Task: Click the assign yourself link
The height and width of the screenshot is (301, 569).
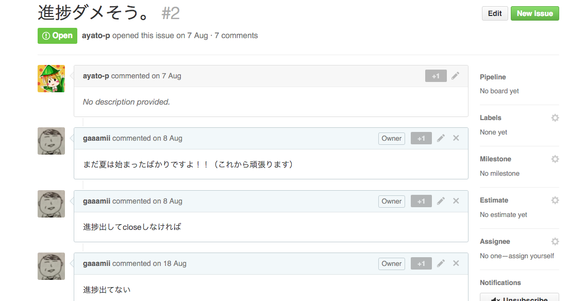Action: tap(531, 256)
